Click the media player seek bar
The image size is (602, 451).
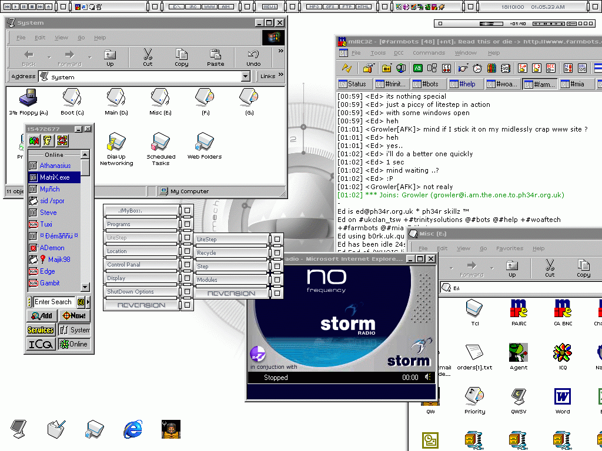point(491,23)
